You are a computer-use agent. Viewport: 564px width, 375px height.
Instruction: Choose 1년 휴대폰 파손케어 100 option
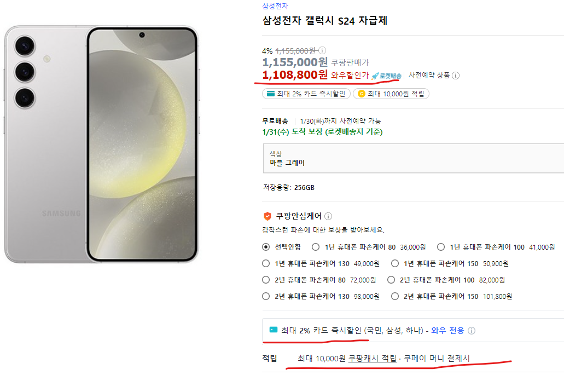[441, 246]
